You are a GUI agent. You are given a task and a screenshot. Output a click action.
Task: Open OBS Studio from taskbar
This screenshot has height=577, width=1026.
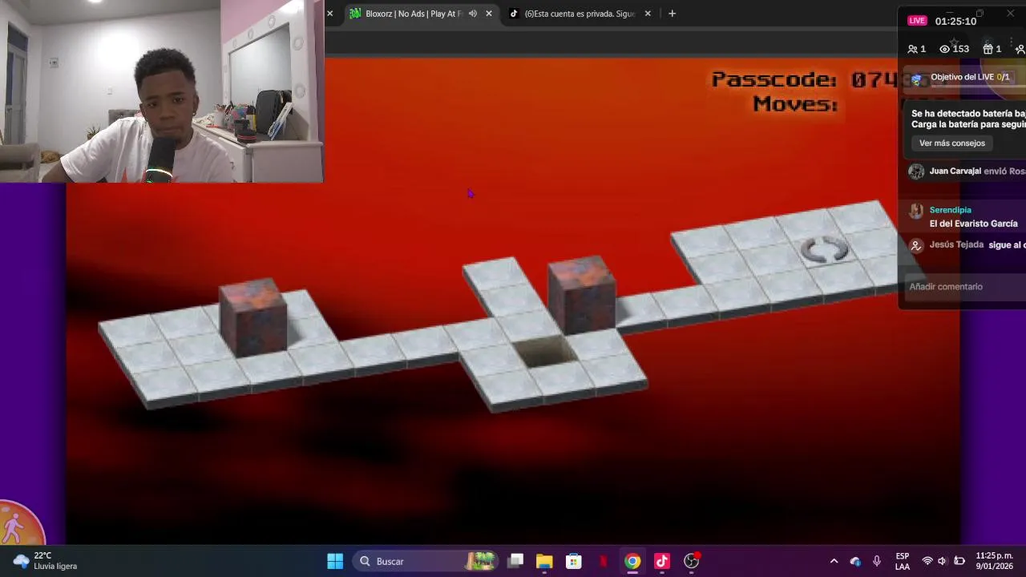point(692,561)
